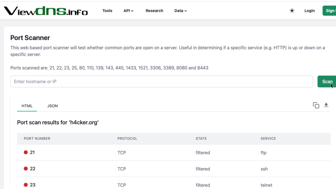Switch to the HTML tab

click(27, 106)
